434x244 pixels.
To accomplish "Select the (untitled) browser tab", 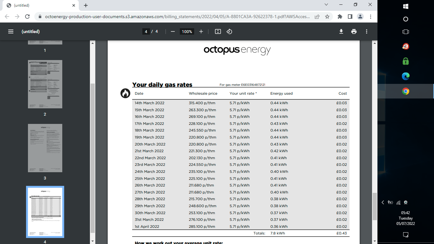I will [x=40, y=5].
